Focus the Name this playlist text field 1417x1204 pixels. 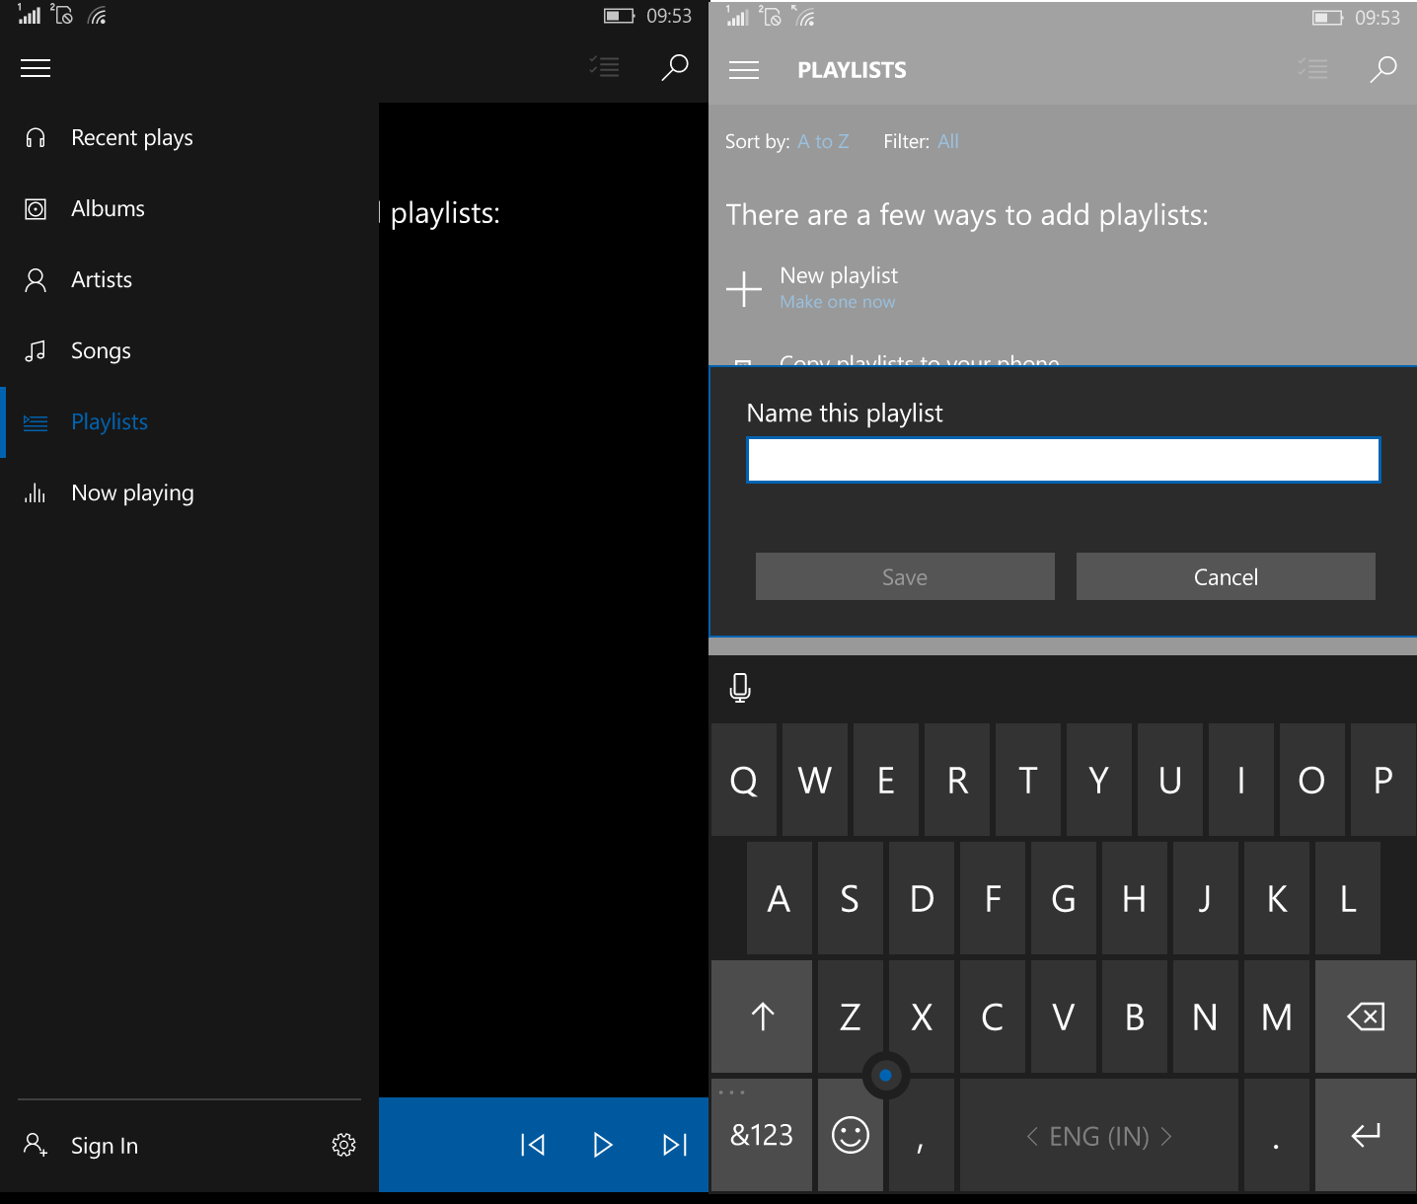click(1063, 460)
